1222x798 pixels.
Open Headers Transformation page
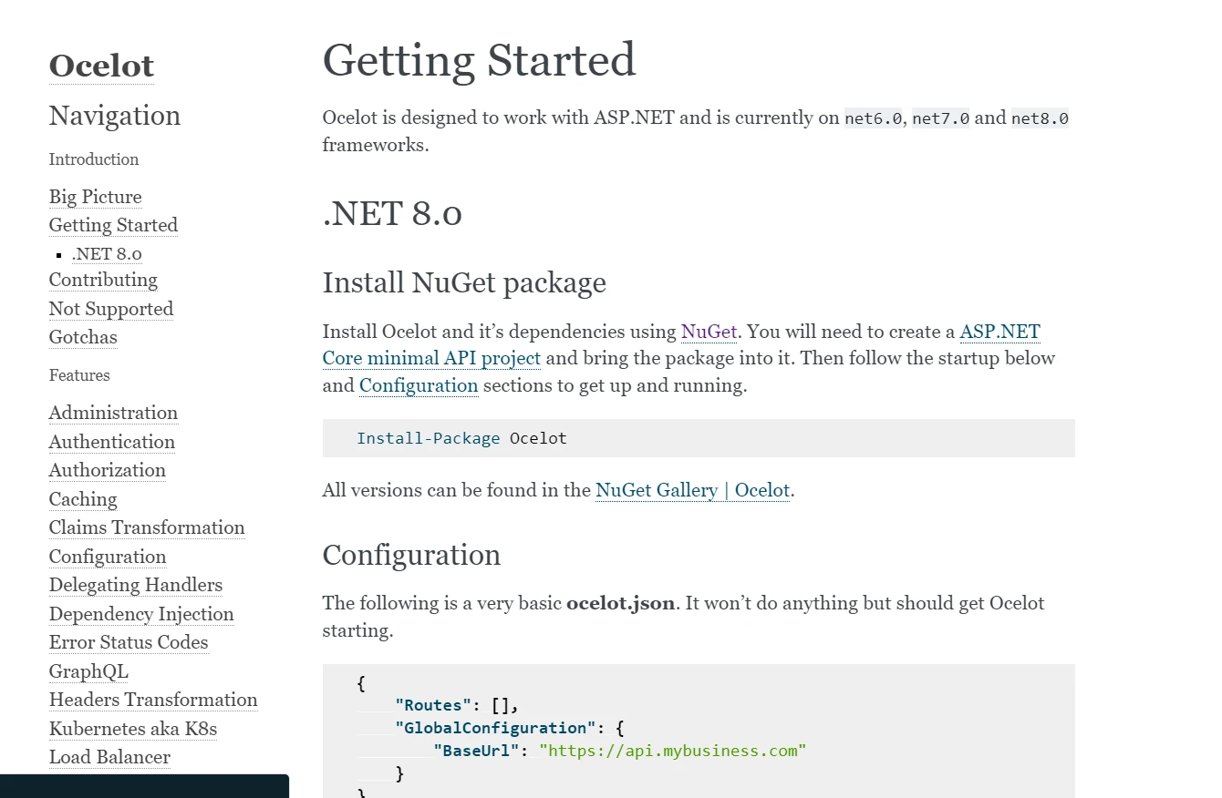(153, 700)
